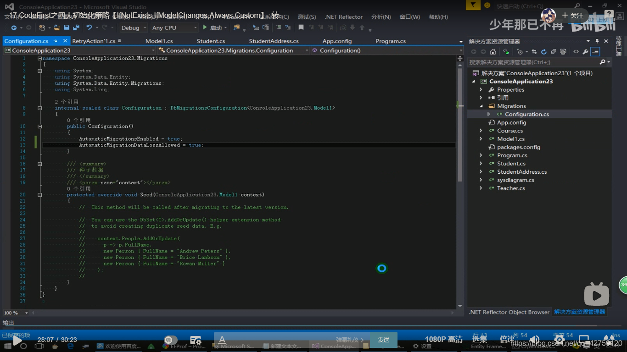Click the comment out selection icon
Screen dimensions: 627x352
pyautogui.click(x=279, y=27)
